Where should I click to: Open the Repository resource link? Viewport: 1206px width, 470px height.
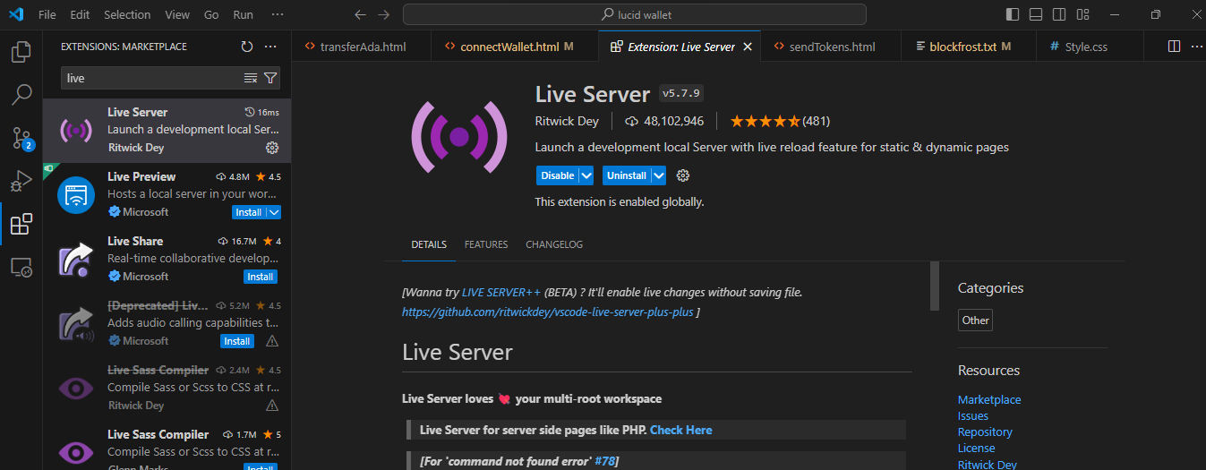(985, 432)
